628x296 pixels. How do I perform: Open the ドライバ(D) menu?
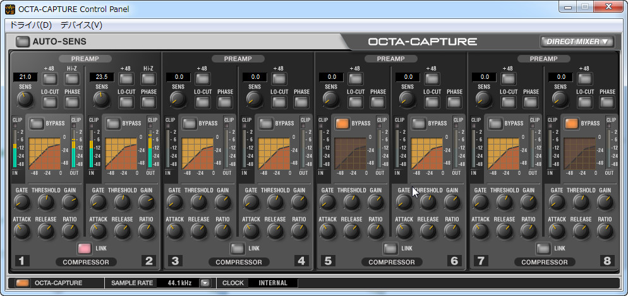31,25
